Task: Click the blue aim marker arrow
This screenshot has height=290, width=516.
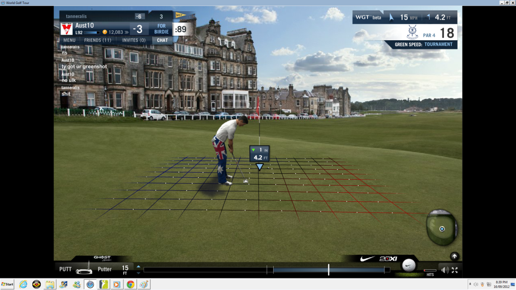Action: 259,167
